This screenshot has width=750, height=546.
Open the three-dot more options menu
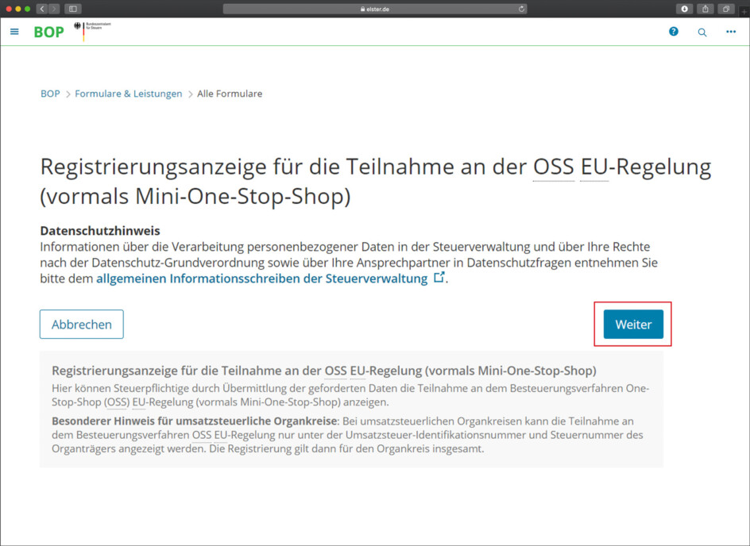tap(732, 32)
